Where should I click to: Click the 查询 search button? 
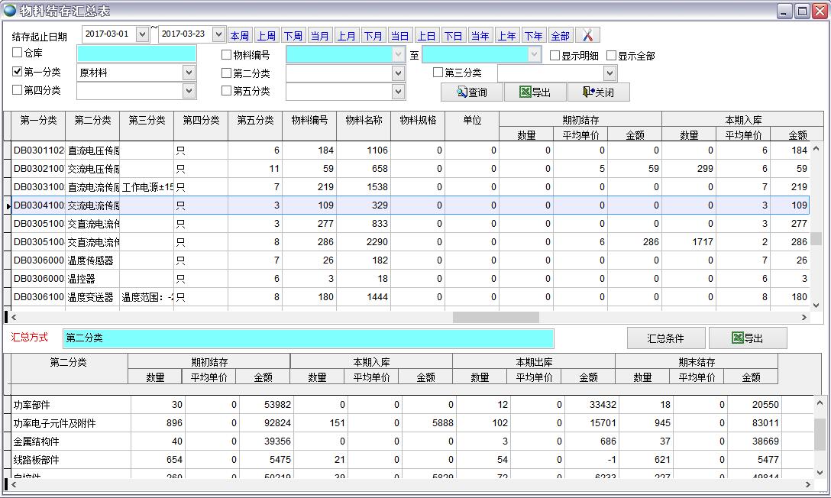(x=472, y=92)
